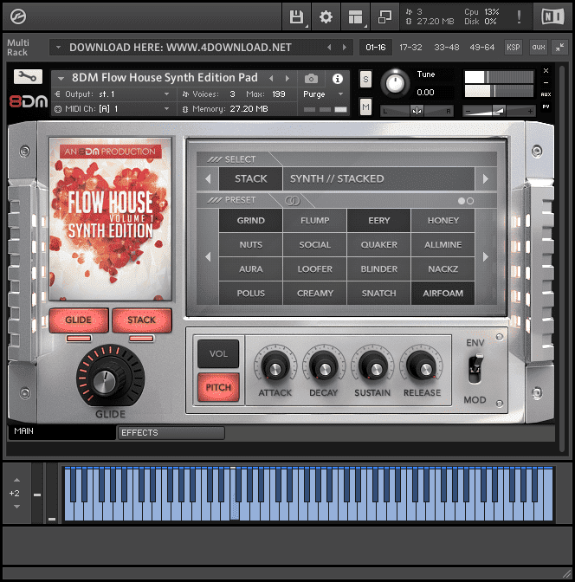Screen dimensions: 575x582
Task: Select previous category in SELECT row
Action: [x=208, y=179]
